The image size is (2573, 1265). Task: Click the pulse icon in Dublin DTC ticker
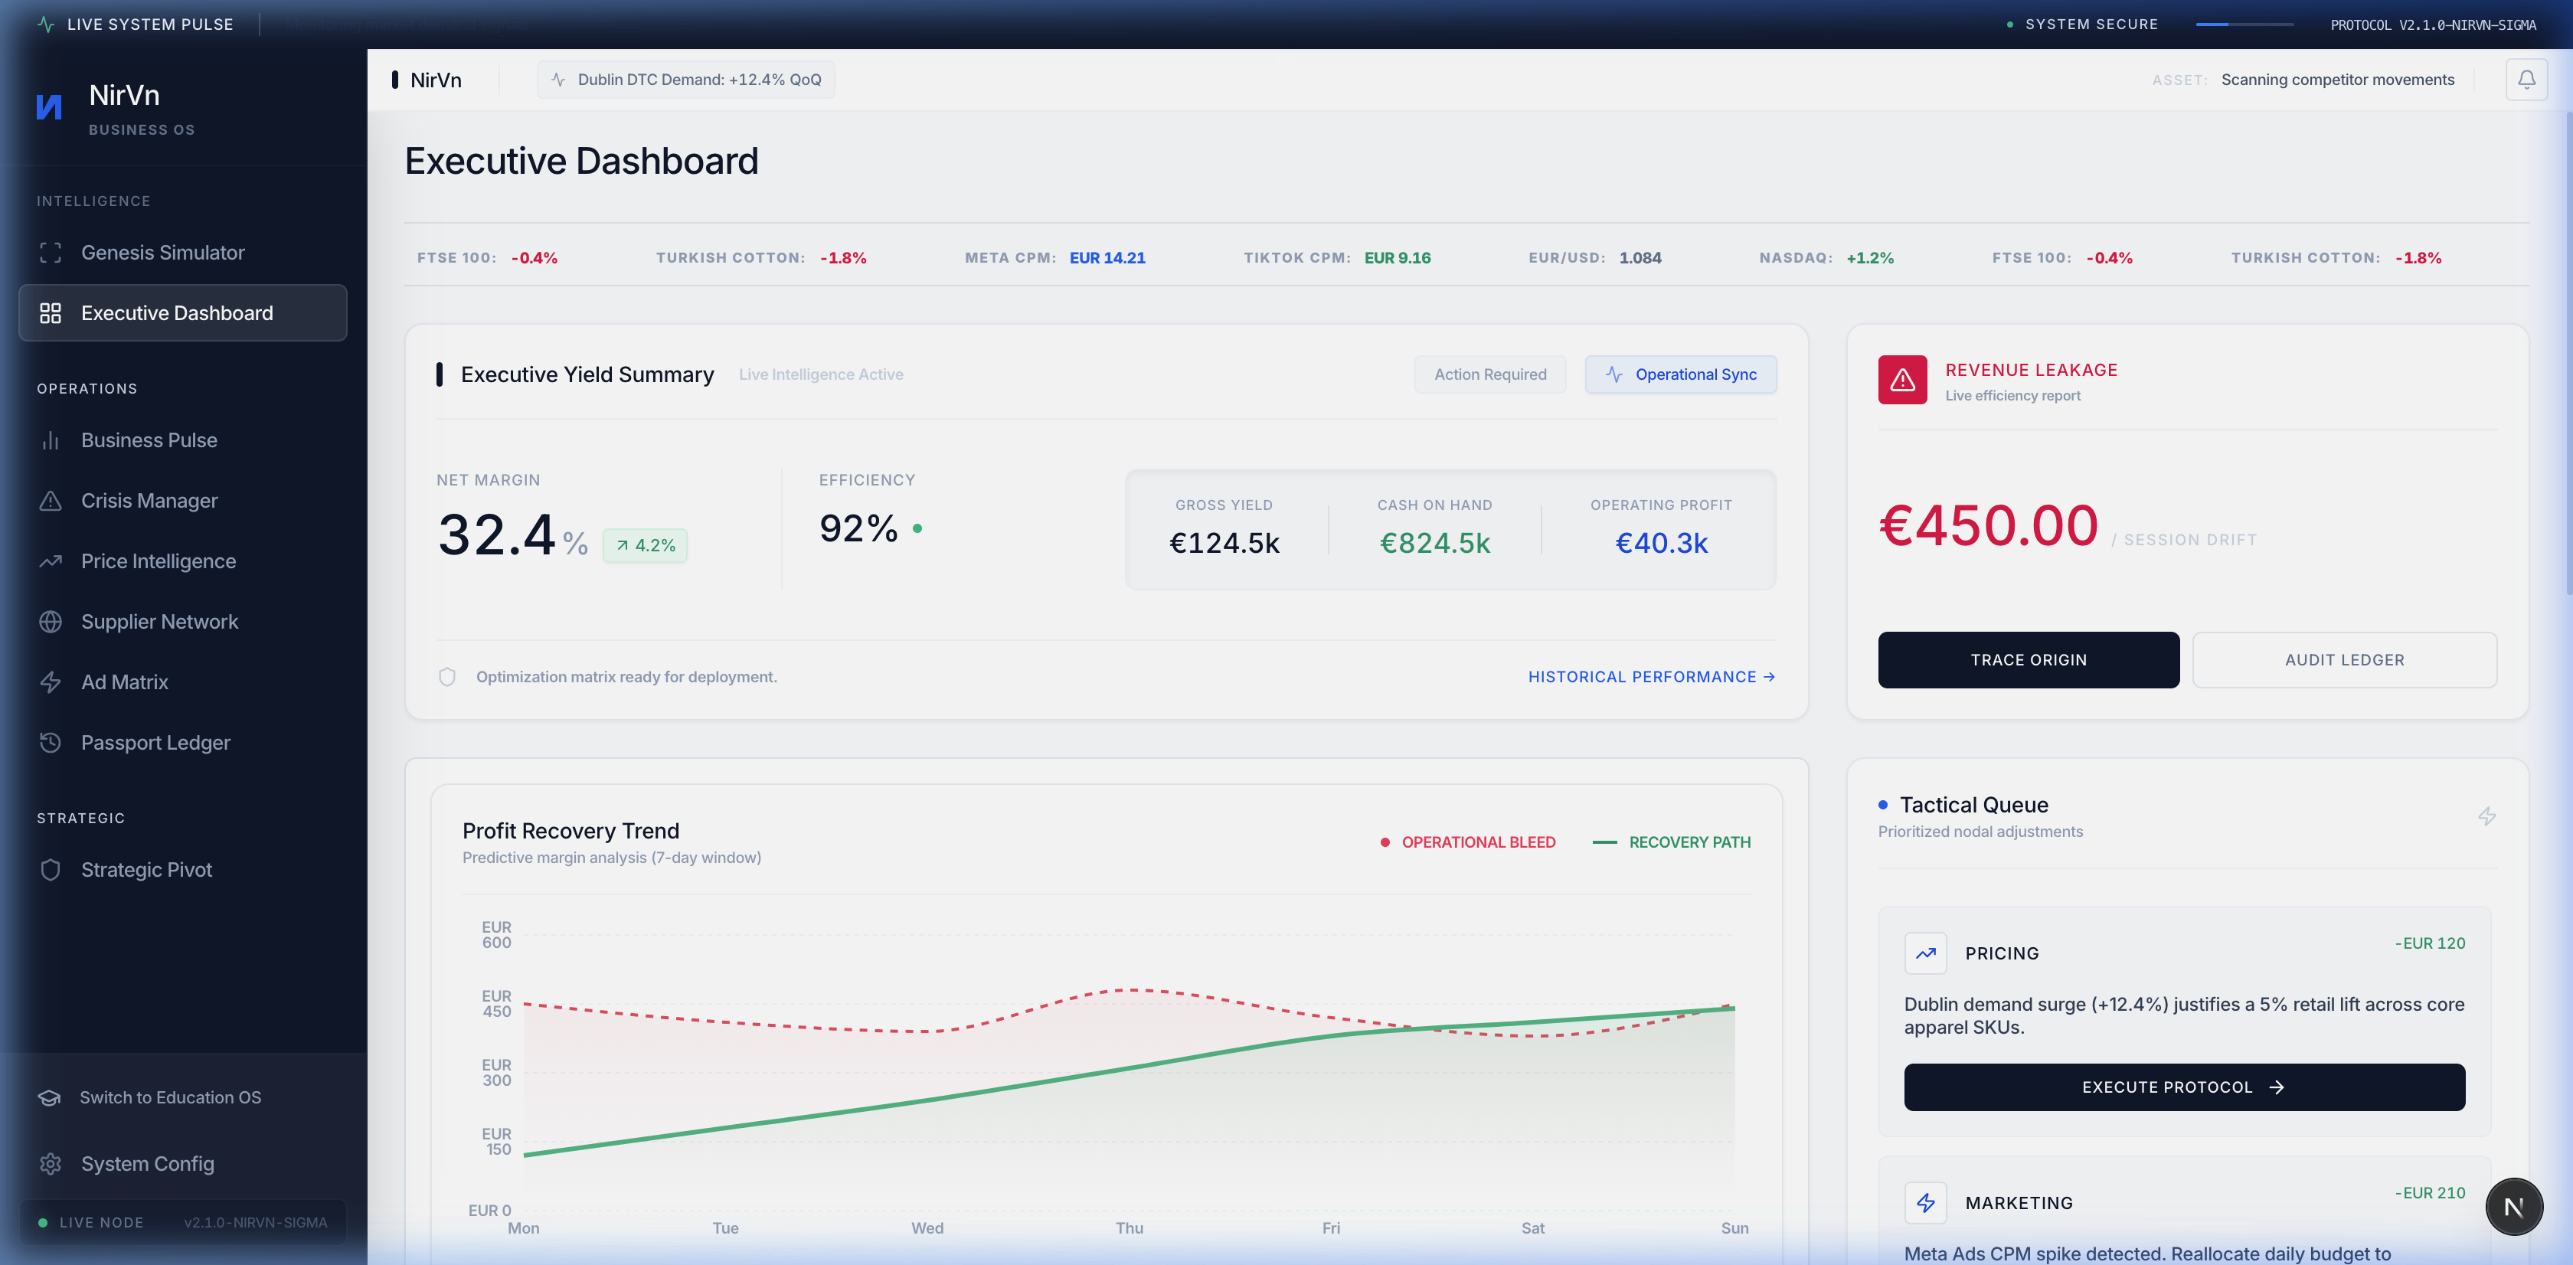tap(558, 80)
